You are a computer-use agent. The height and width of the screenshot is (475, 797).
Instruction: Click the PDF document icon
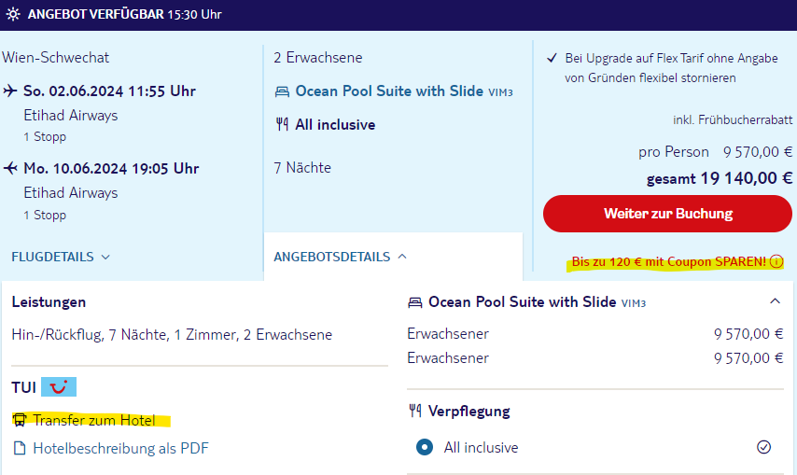(20, 448)
